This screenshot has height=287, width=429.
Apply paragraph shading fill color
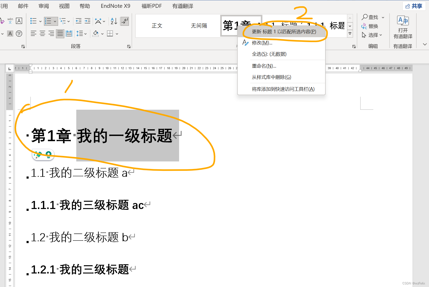click(96, 34)
